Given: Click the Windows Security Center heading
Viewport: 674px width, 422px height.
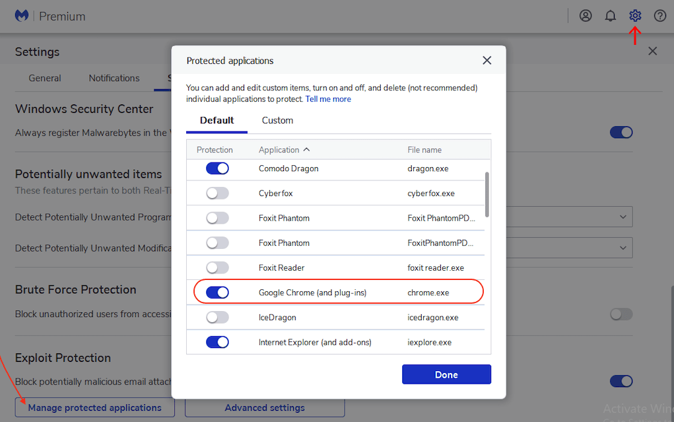Looking at the screenshot, I should 84,109.
